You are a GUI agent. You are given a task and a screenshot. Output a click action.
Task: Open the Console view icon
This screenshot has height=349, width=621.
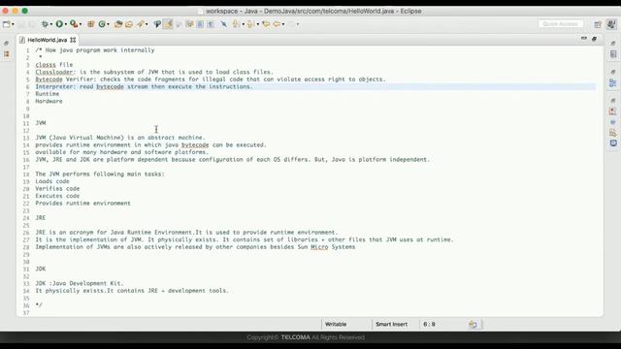613,143
